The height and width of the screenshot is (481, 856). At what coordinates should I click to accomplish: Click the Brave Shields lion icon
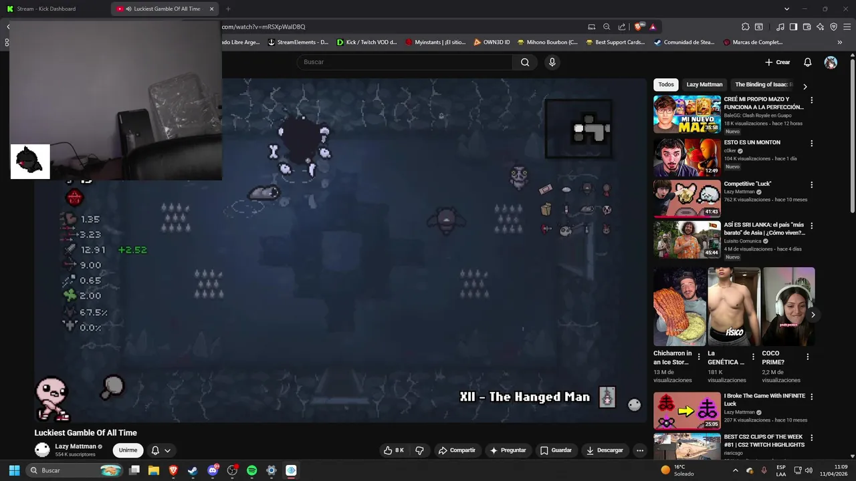(639, 27)
